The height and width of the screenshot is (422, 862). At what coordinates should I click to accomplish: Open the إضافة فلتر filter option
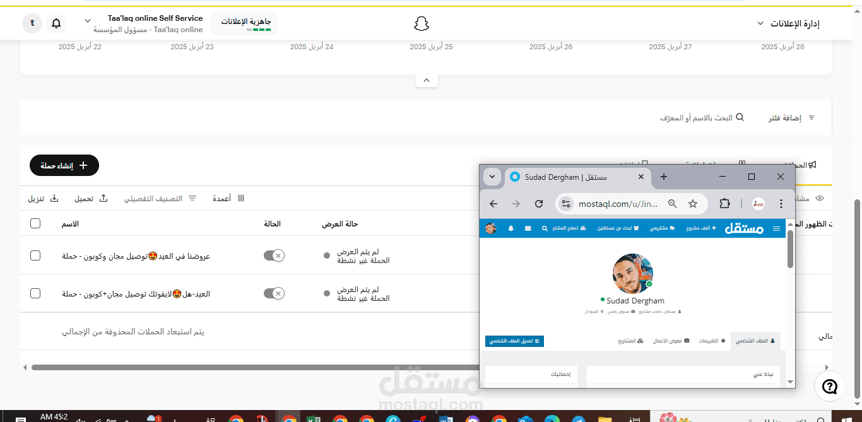click(x=791, y=118)
